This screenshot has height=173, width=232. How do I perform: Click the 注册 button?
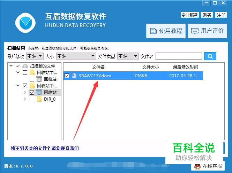(x=221, y=15)
